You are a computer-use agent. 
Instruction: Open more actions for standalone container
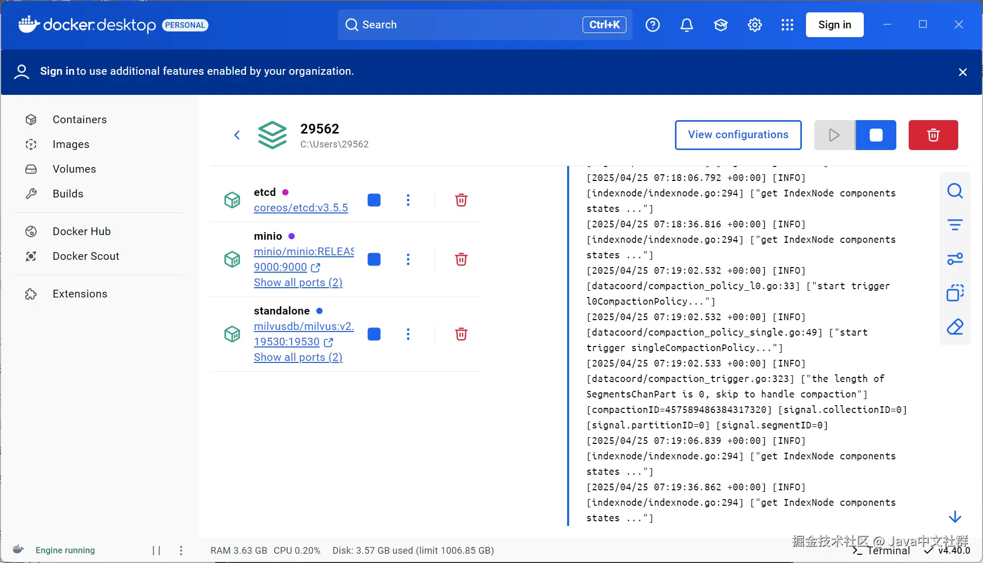pos(408,334)
